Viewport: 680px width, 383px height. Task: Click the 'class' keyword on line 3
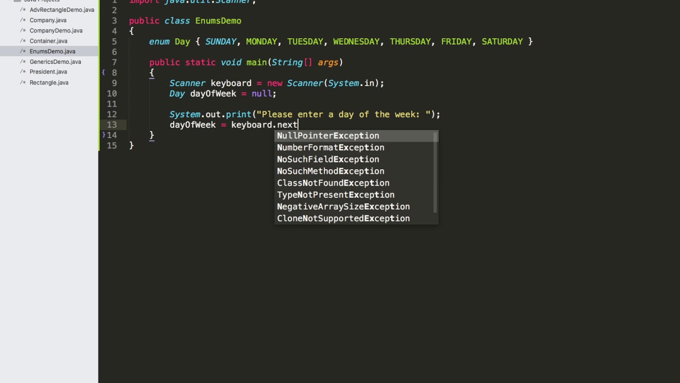pos(177,21)
